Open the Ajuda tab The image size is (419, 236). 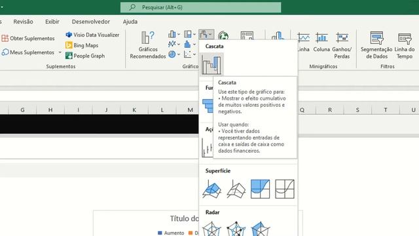point(130,22)
